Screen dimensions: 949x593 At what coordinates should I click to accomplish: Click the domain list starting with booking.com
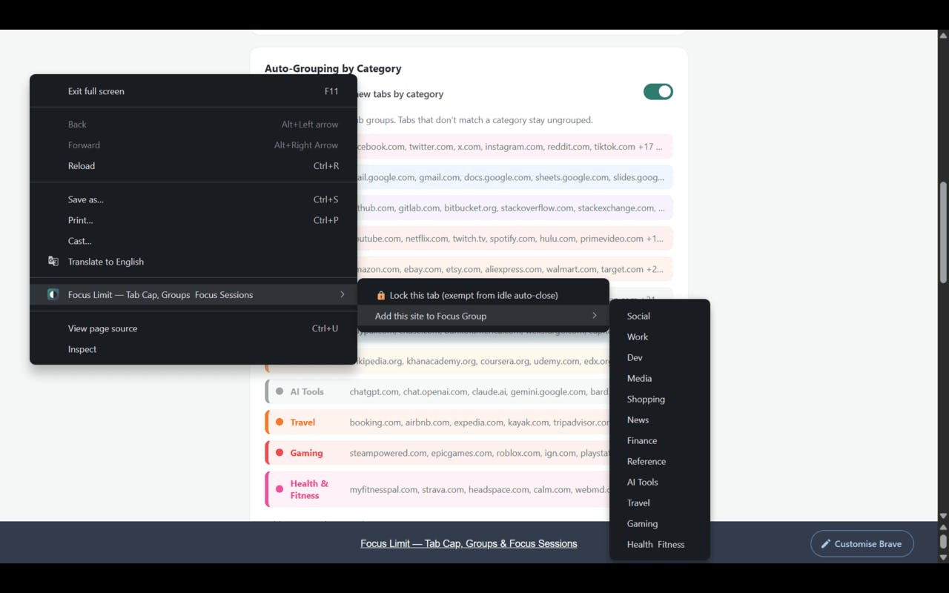[479, 423]
